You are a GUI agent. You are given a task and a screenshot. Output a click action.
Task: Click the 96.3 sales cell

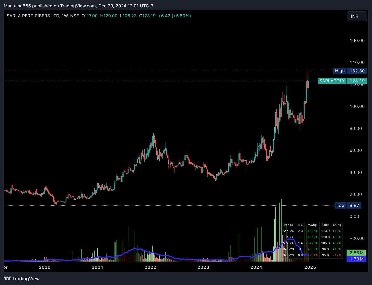(325, 249)
